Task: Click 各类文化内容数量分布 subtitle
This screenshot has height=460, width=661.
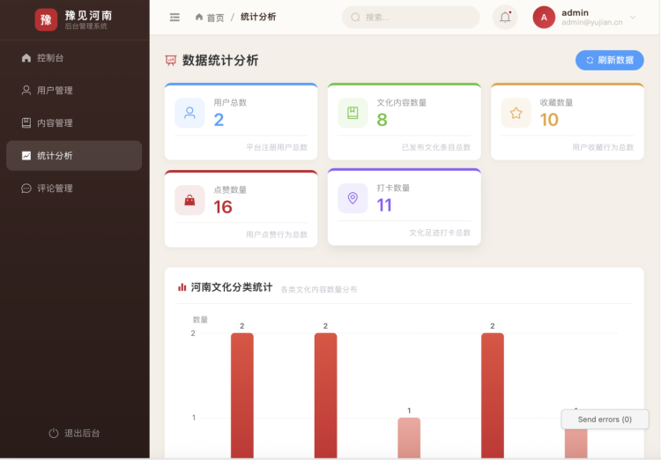Action: pyautogui.click(x=319, y=289)
